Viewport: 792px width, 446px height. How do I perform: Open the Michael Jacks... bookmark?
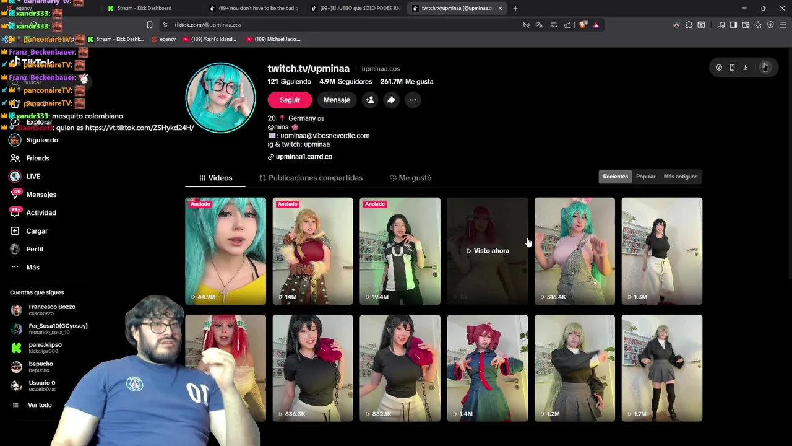273,39
